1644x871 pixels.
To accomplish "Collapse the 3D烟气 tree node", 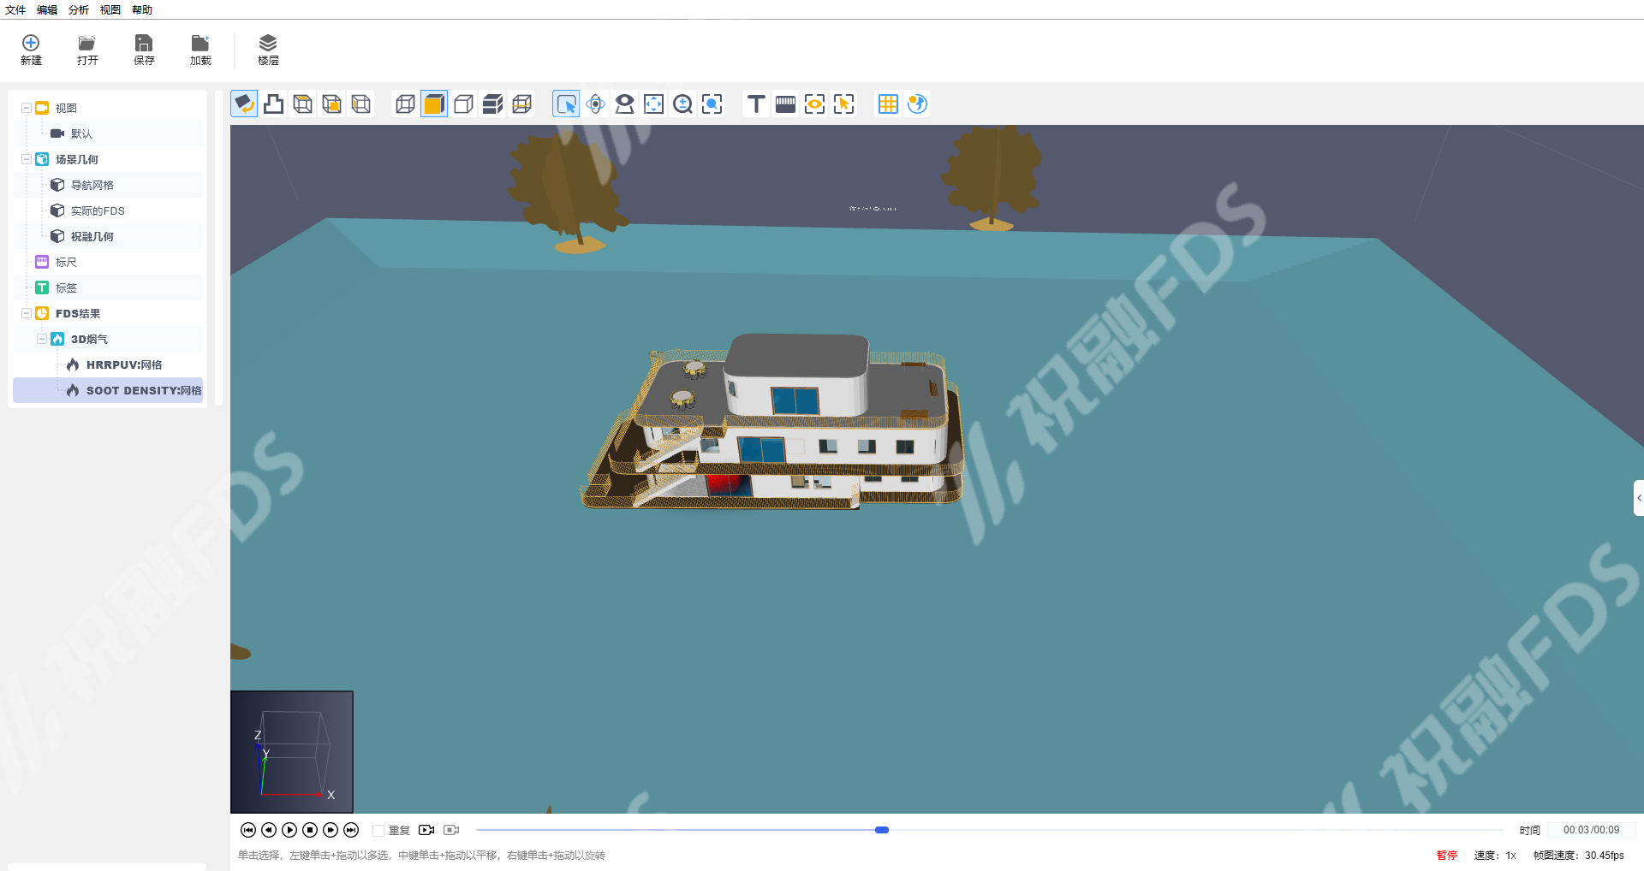I will (x=42, y=339).
